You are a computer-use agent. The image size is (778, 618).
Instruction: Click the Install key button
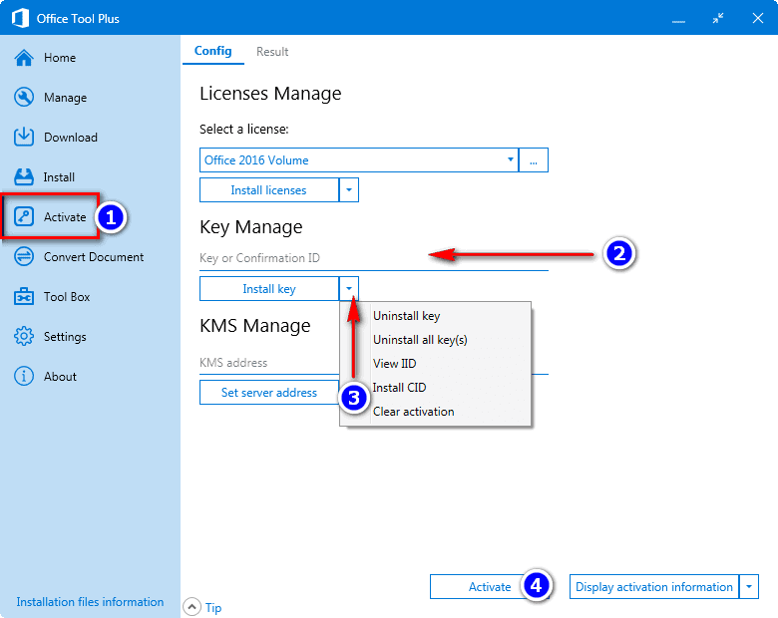(x=269, y=289)
